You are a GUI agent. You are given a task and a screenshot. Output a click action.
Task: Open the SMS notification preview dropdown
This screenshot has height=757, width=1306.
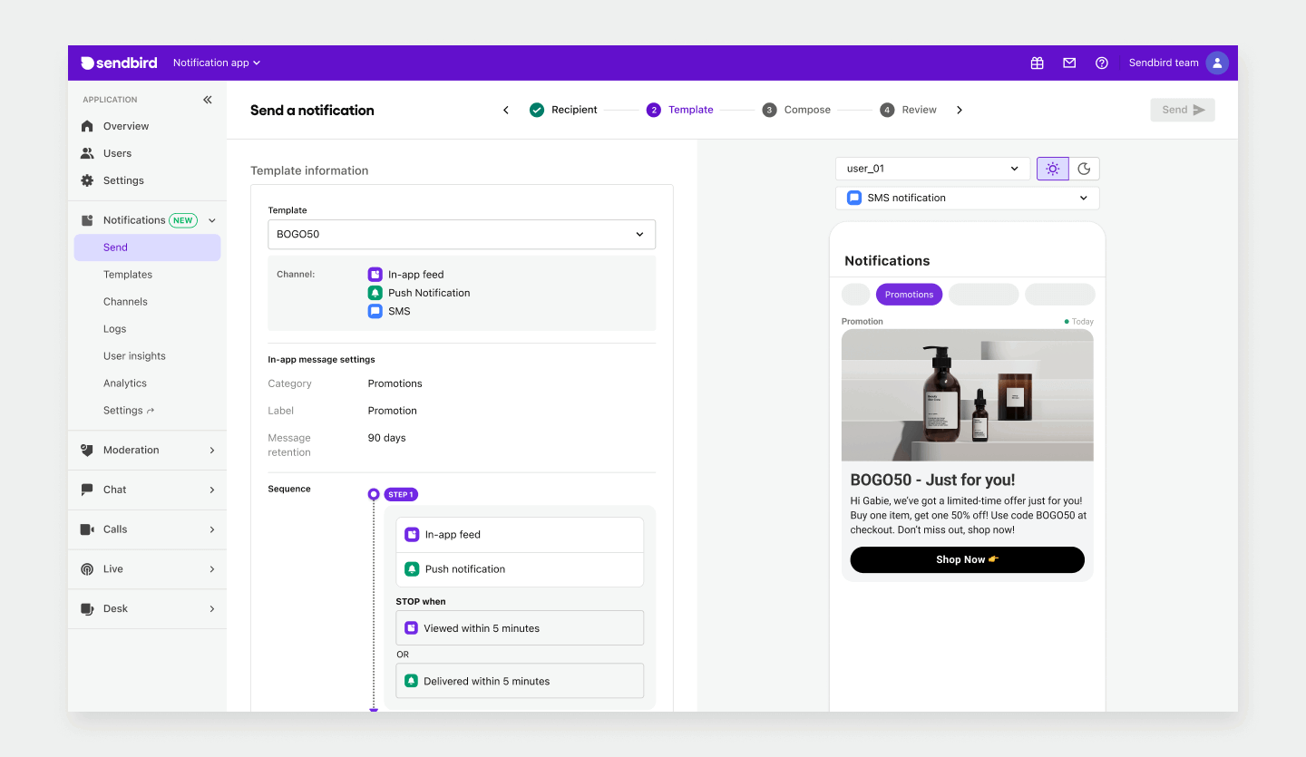967,198
